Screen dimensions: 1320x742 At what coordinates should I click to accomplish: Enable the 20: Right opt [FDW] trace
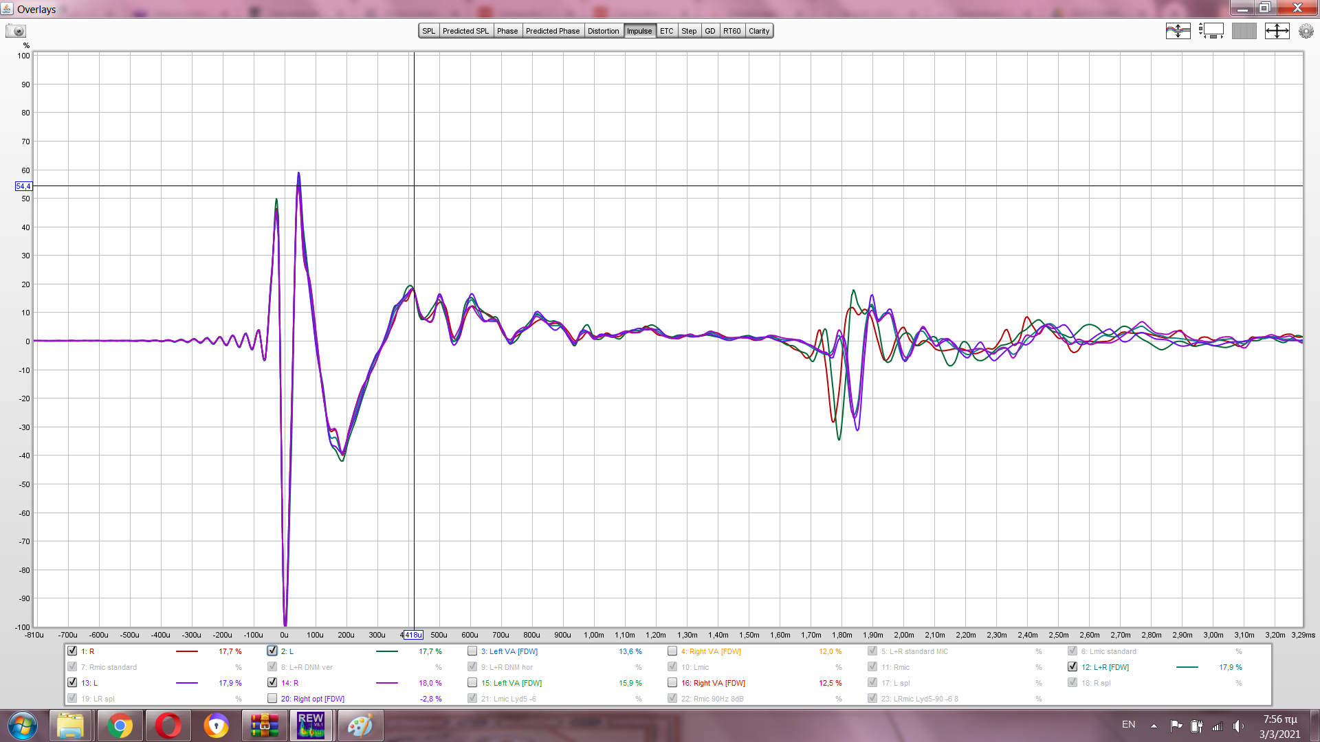pyautogui.click(x=272, y=698)
